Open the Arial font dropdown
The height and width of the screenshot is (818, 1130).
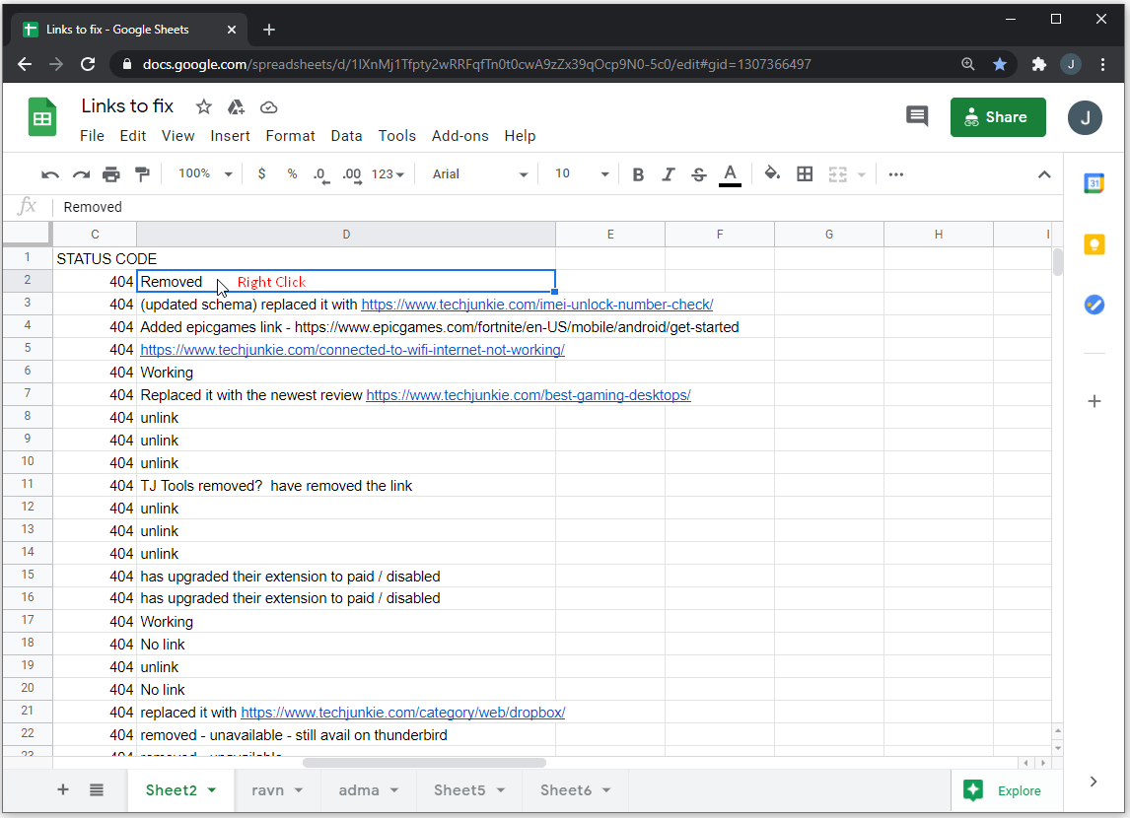click(480, 174)
